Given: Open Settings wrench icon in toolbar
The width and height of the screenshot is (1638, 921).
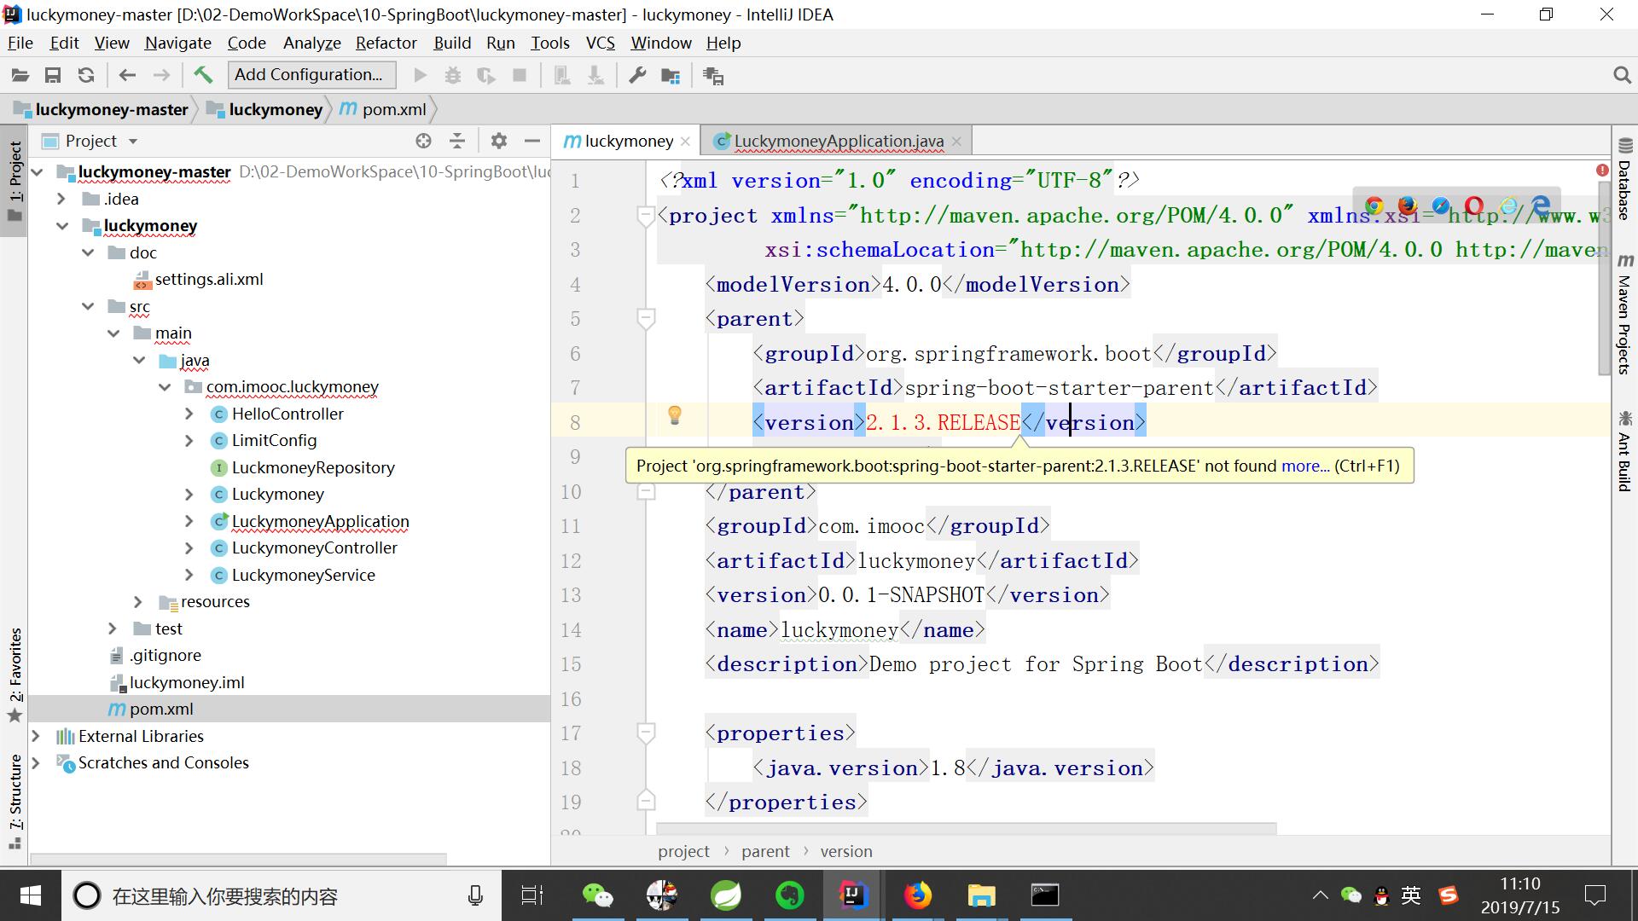Looking at the screenshot, I should pyautogui.click(x=637, y=75).
